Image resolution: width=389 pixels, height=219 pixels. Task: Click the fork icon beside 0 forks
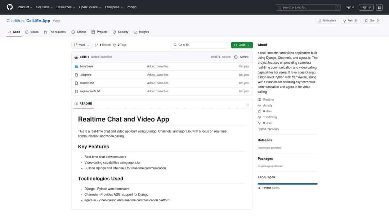click(259, 123)
